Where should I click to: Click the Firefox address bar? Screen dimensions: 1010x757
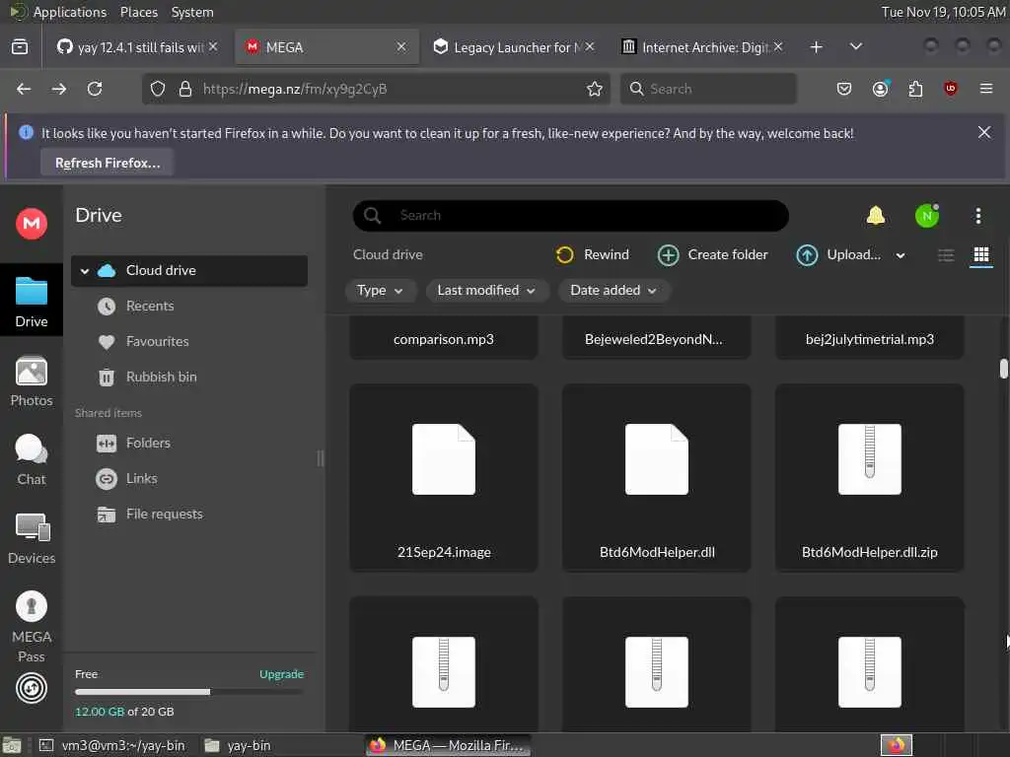pyautogui.click(x=376, y=89)
